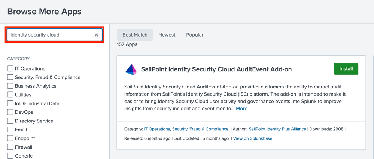
Task: Click the identity security cloud search box
Action: [x=51, y=35]
